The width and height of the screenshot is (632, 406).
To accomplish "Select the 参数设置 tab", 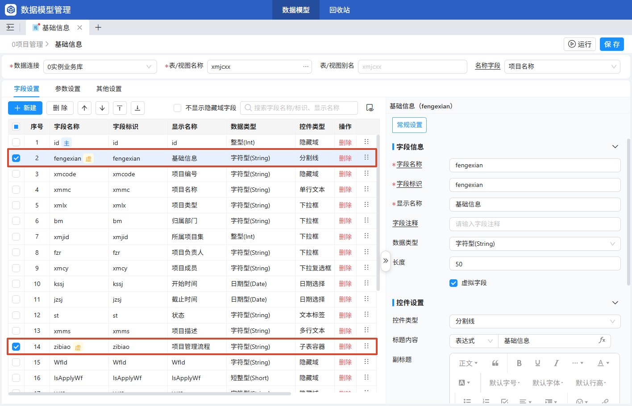I will (x=68, y=89).
